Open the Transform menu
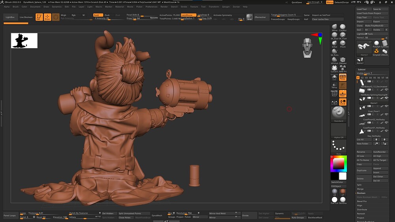395x222 pixels. click(x=214, y=7)
